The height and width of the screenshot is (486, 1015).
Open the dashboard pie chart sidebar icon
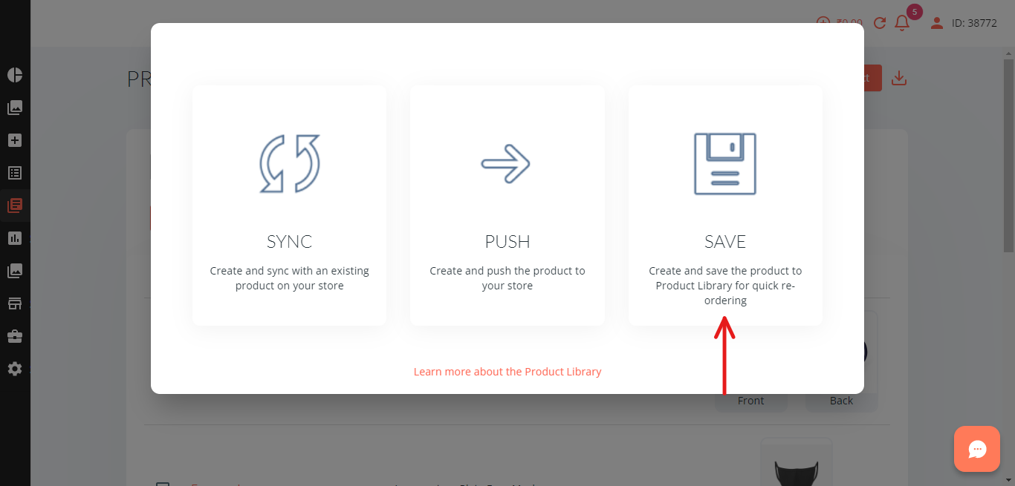(15, 75)
